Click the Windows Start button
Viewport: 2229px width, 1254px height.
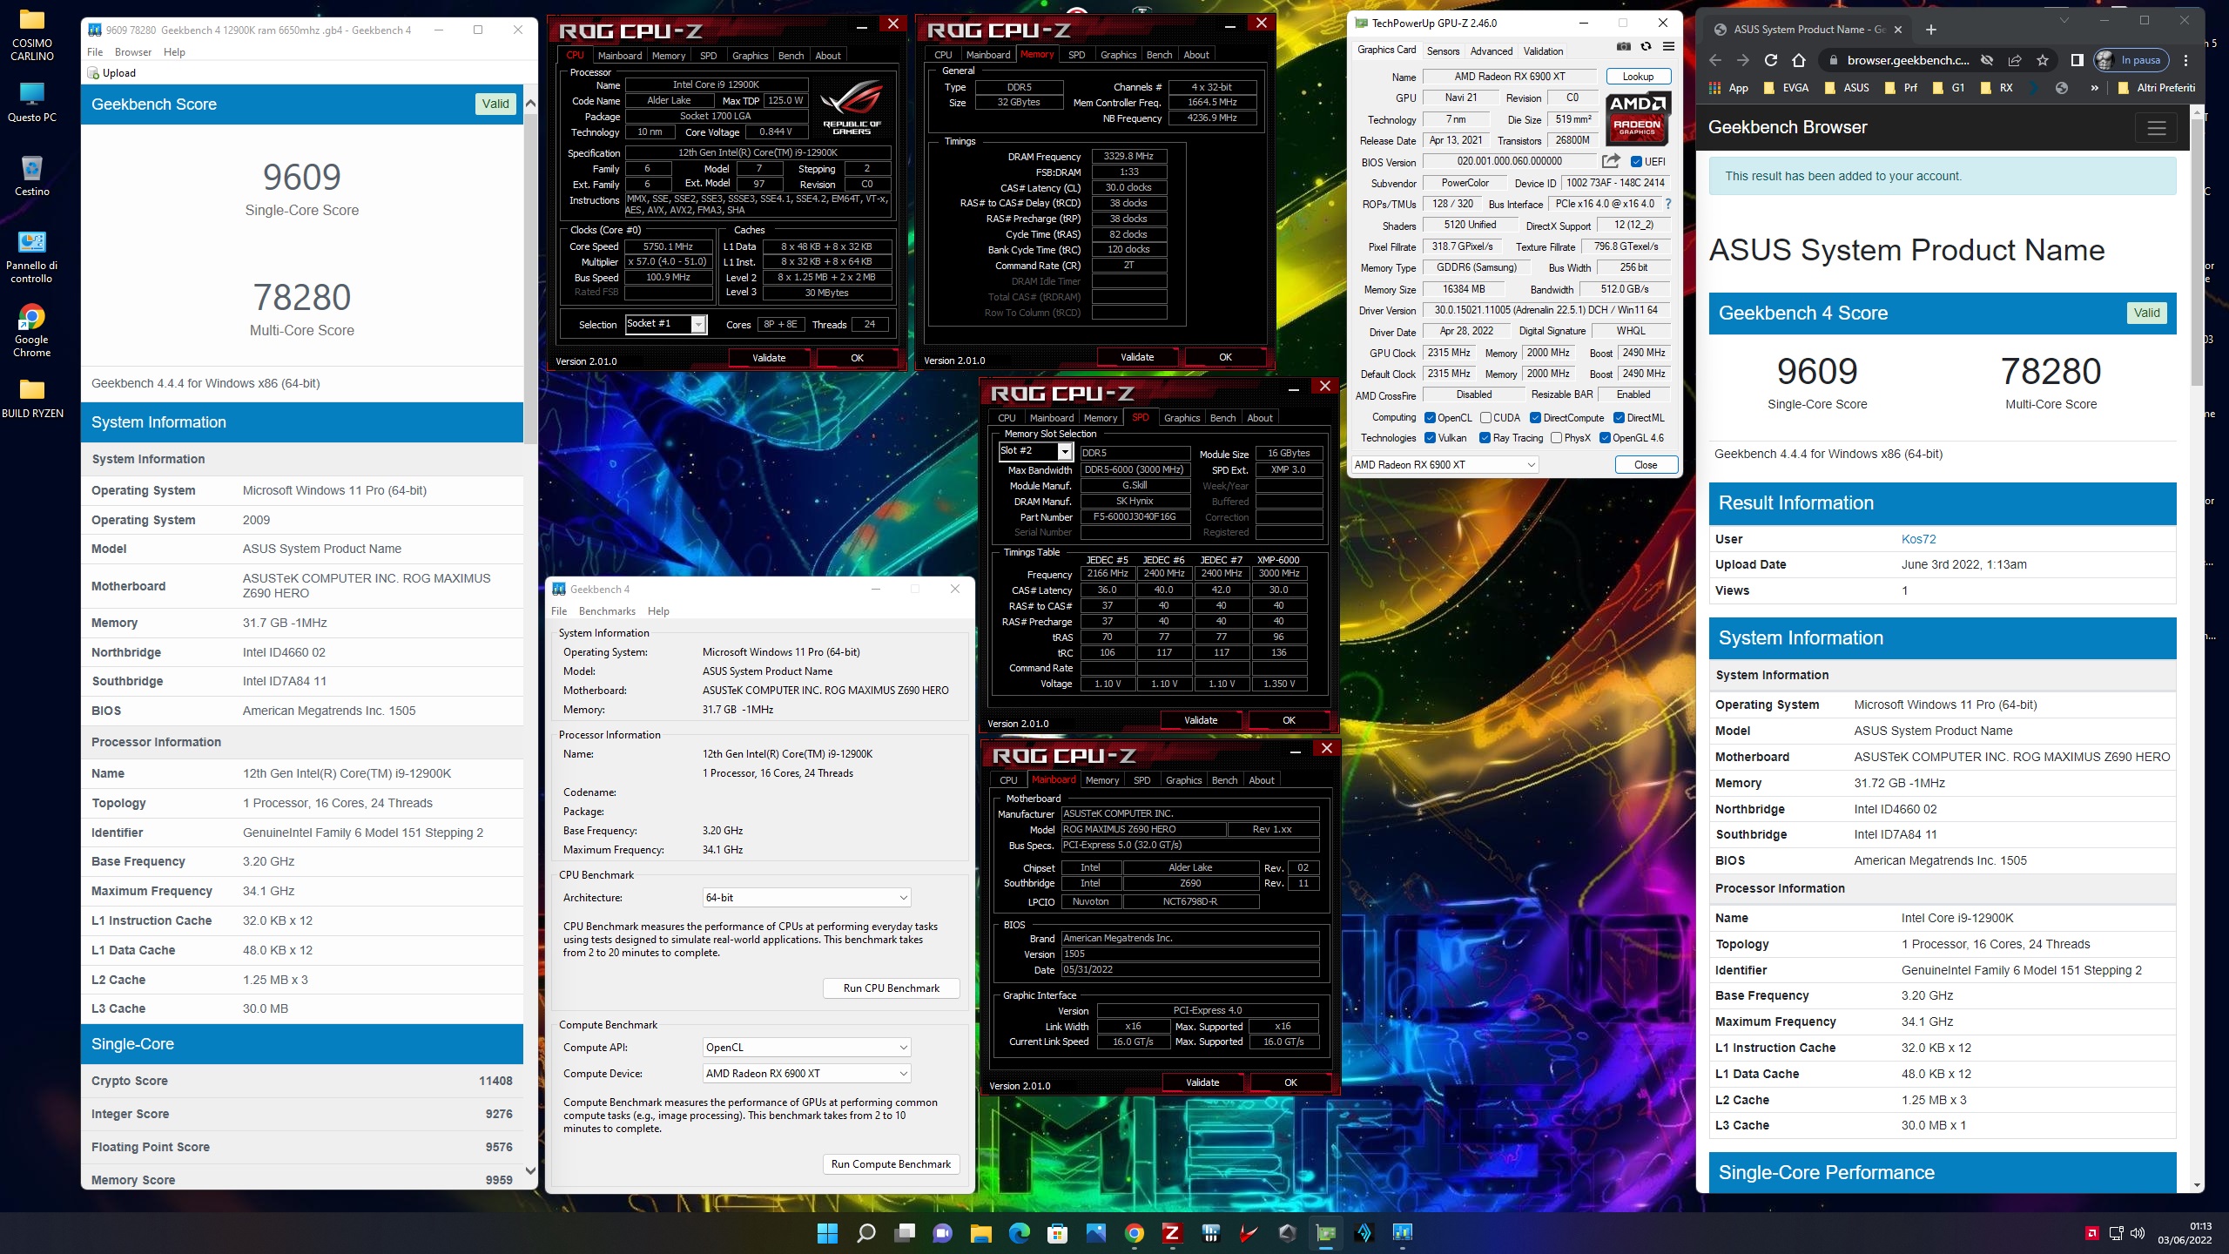[827, 1233]
